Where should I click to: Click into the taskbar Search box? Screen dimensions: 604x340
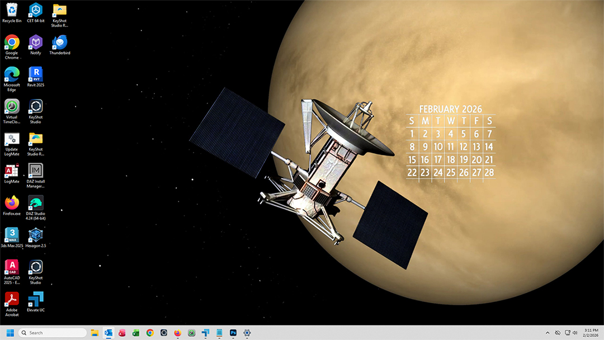pos(53,333)
